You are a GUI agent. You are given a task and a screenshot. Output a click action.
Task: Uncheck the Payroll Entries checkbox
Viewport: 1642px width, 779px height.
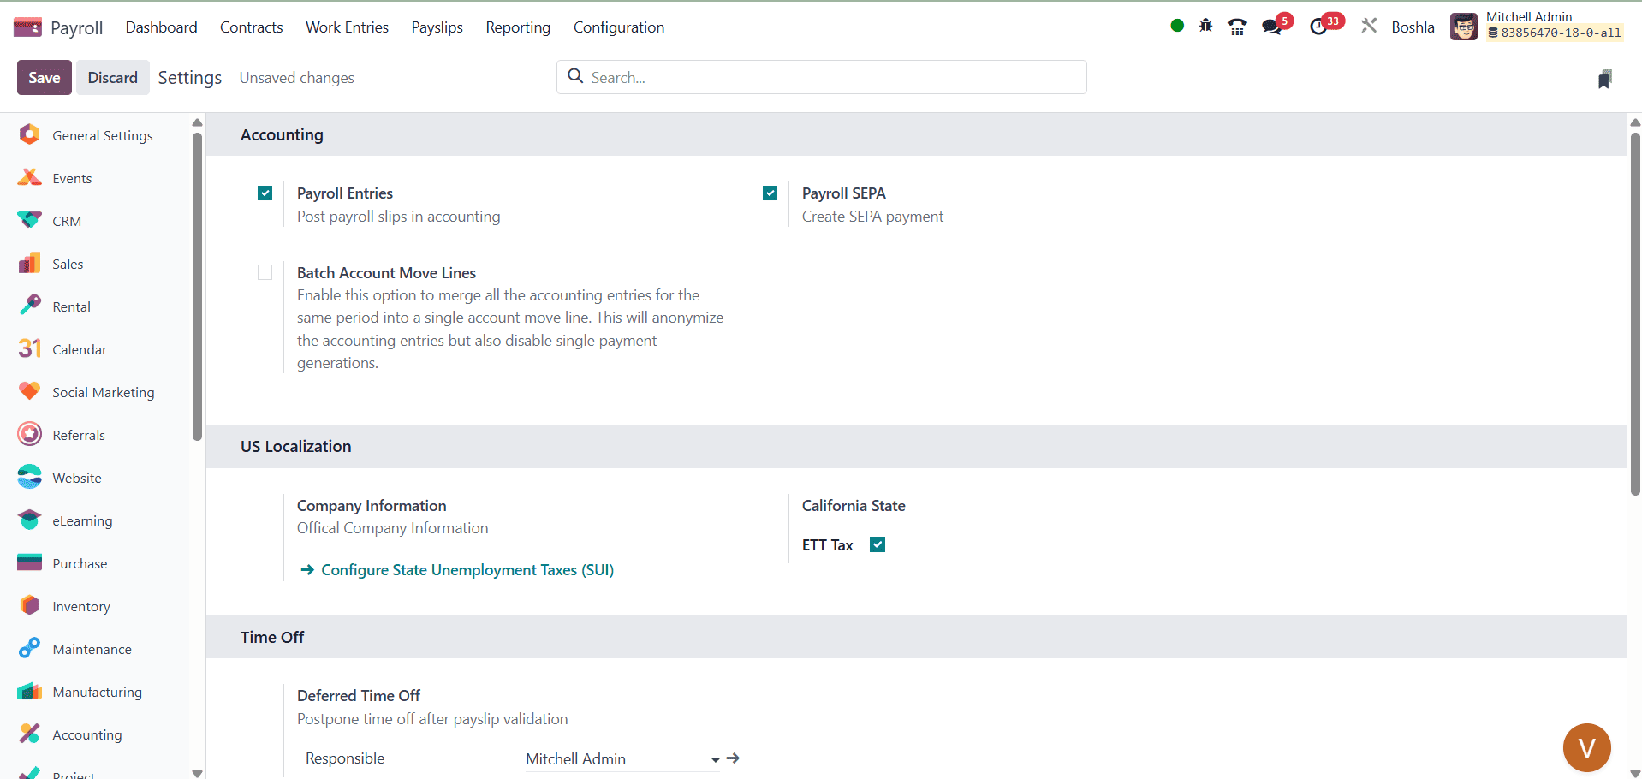tap(265, 193)
